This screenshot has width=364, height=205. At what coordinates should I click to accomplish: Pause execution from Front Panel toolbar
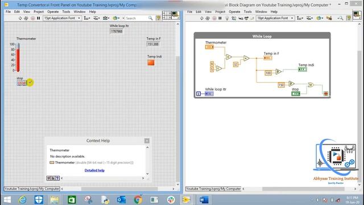coord(39,18)
